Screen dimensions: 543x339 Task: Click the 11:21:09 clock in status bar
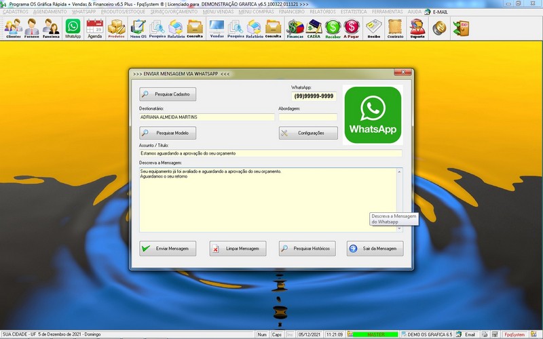point(334,334)
